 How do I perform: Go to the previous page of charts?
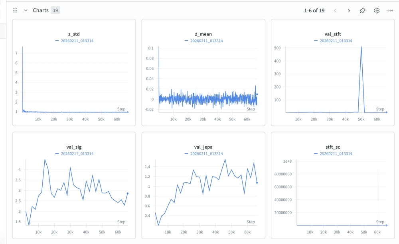[335, 10]
